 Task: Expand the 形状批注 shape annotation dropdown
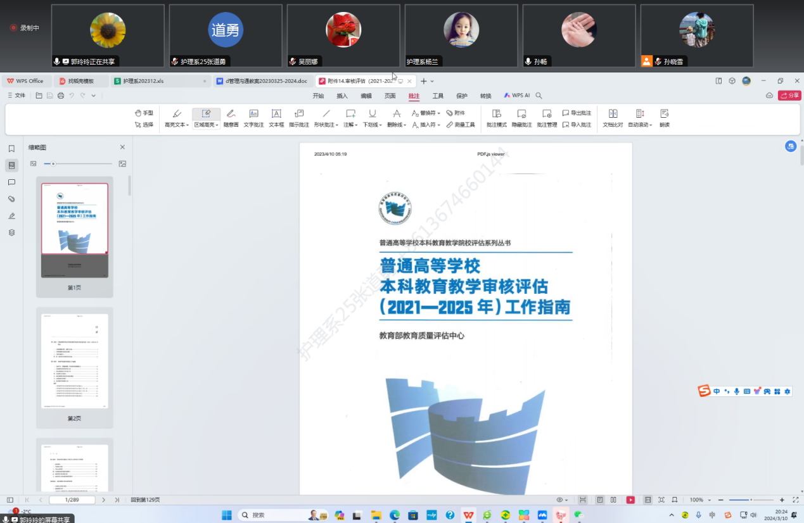pyautogui.click(x=336, y=125)
